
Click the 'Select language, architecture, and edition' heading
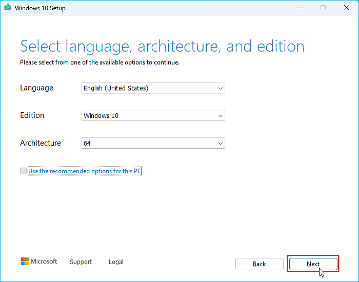coord(162,46)
